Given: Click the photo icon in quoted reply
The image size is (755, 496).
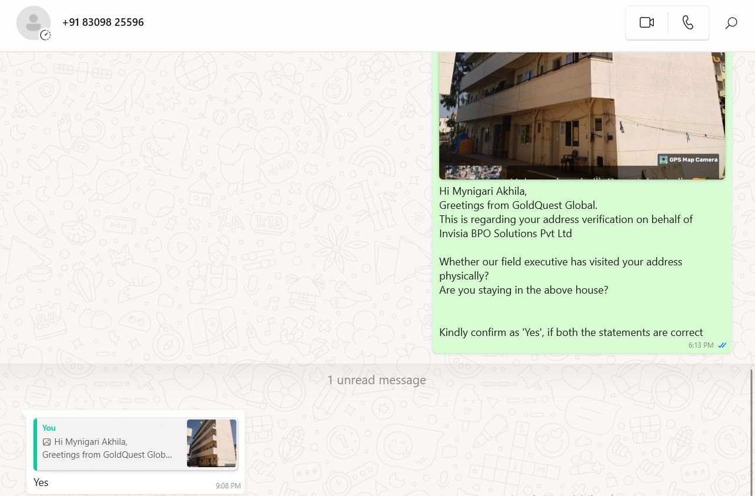Looking at the screenshot, I should [x=47, y=442].
